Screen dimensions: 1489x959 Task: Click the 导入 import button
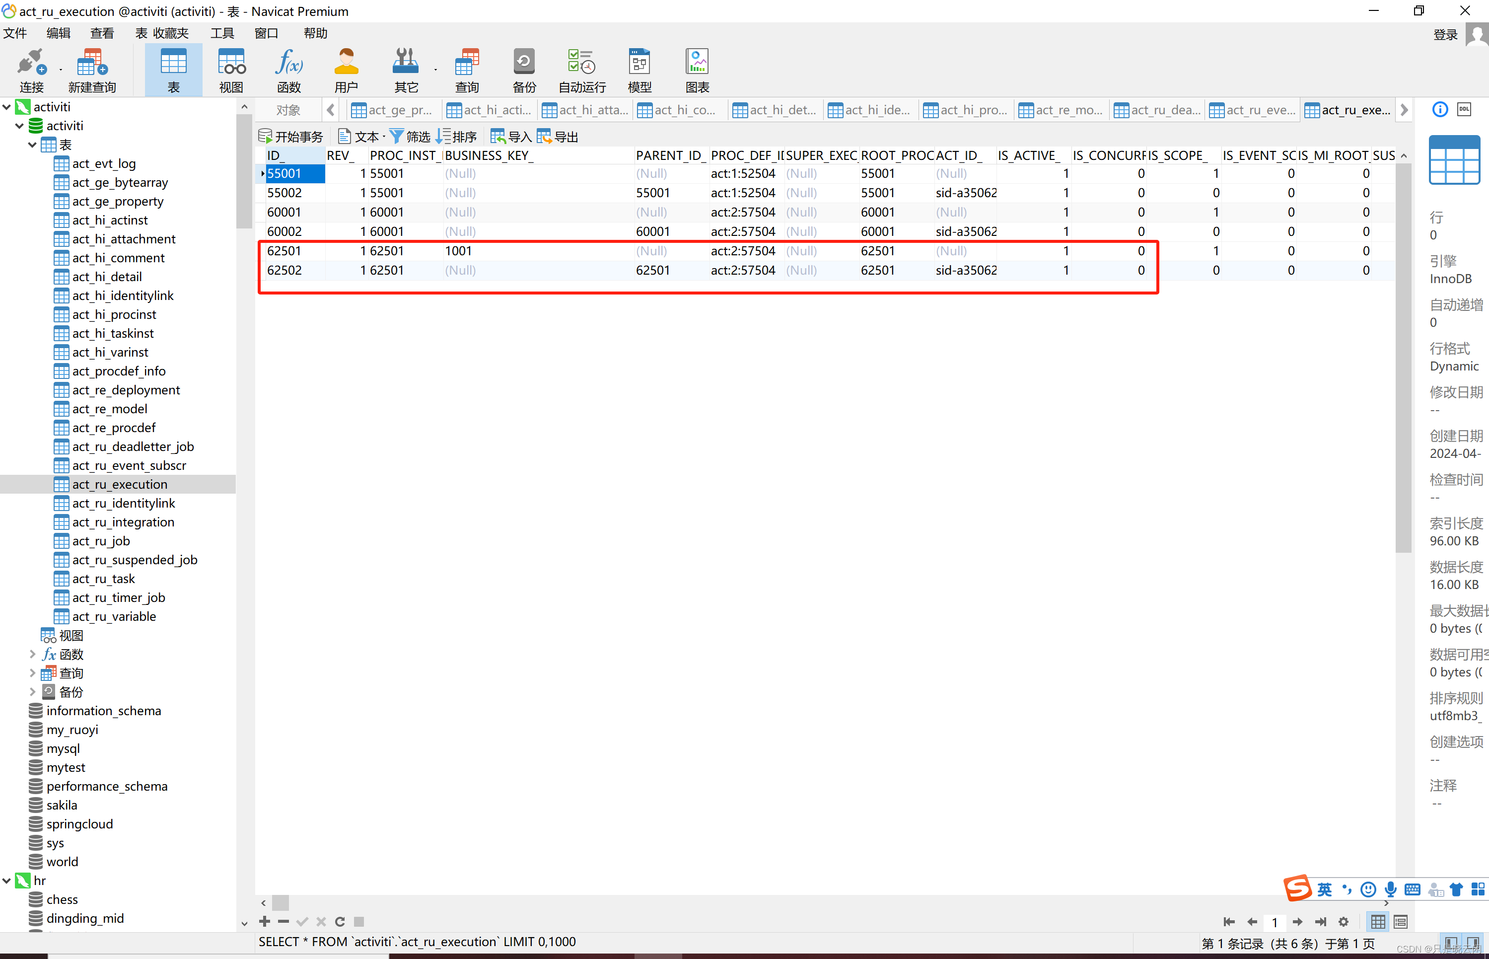511,137
